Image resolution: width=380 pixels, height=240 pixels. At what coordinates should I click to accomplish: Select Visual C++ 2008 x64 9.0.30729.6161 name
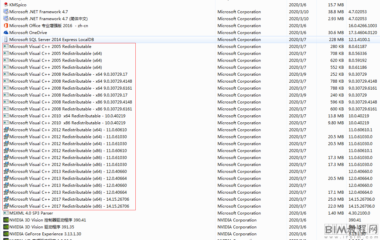(71, 88)
